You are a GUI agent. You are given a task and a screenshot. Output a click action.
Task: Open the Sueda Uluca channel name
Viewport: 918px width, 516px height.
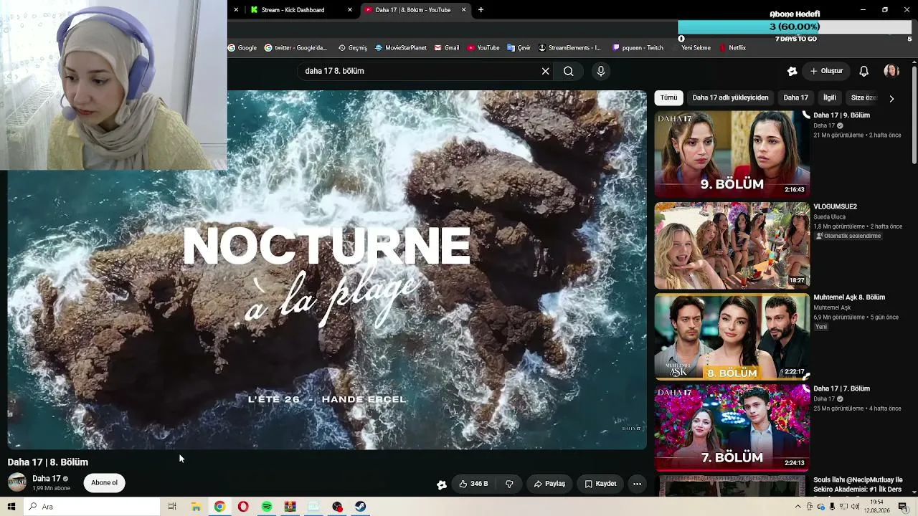(x=829, y=216)
